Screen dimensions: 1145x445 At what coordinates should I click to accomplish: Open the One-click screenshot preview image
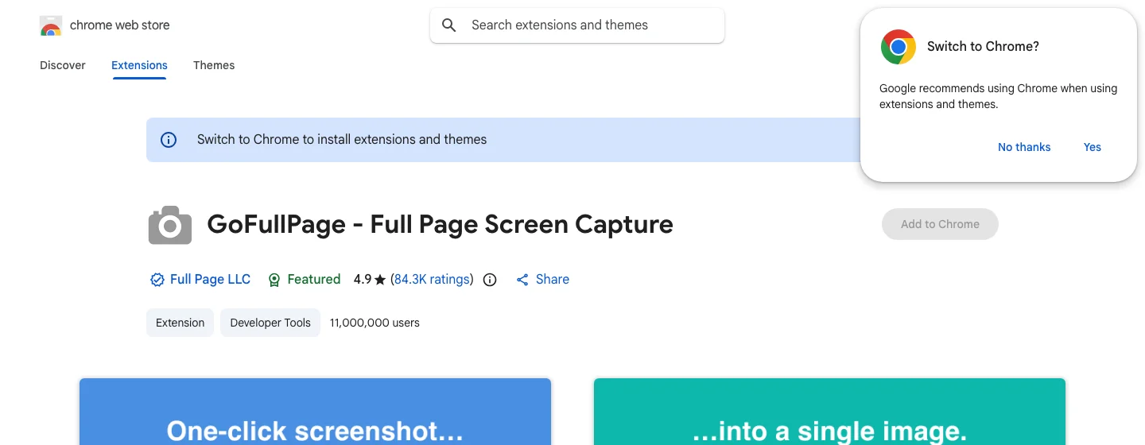click(315, 412)
